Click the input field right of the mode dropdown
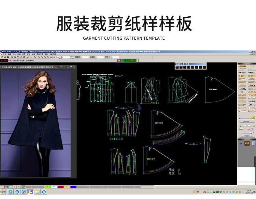This screenshot has width=256, height=199. tap(66, 57)
